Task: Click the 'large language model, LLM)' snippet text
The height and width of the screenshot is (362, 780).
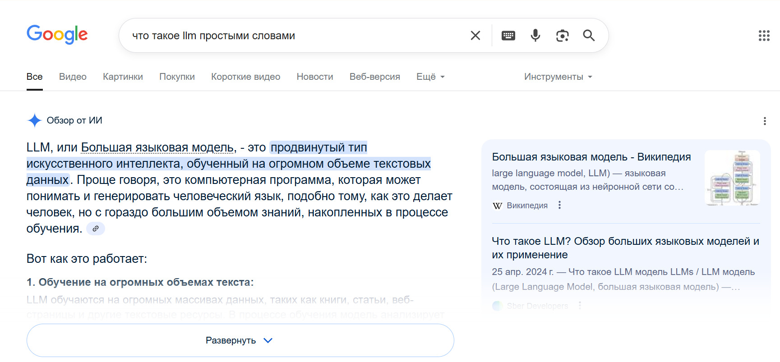Action: (551, 173)
